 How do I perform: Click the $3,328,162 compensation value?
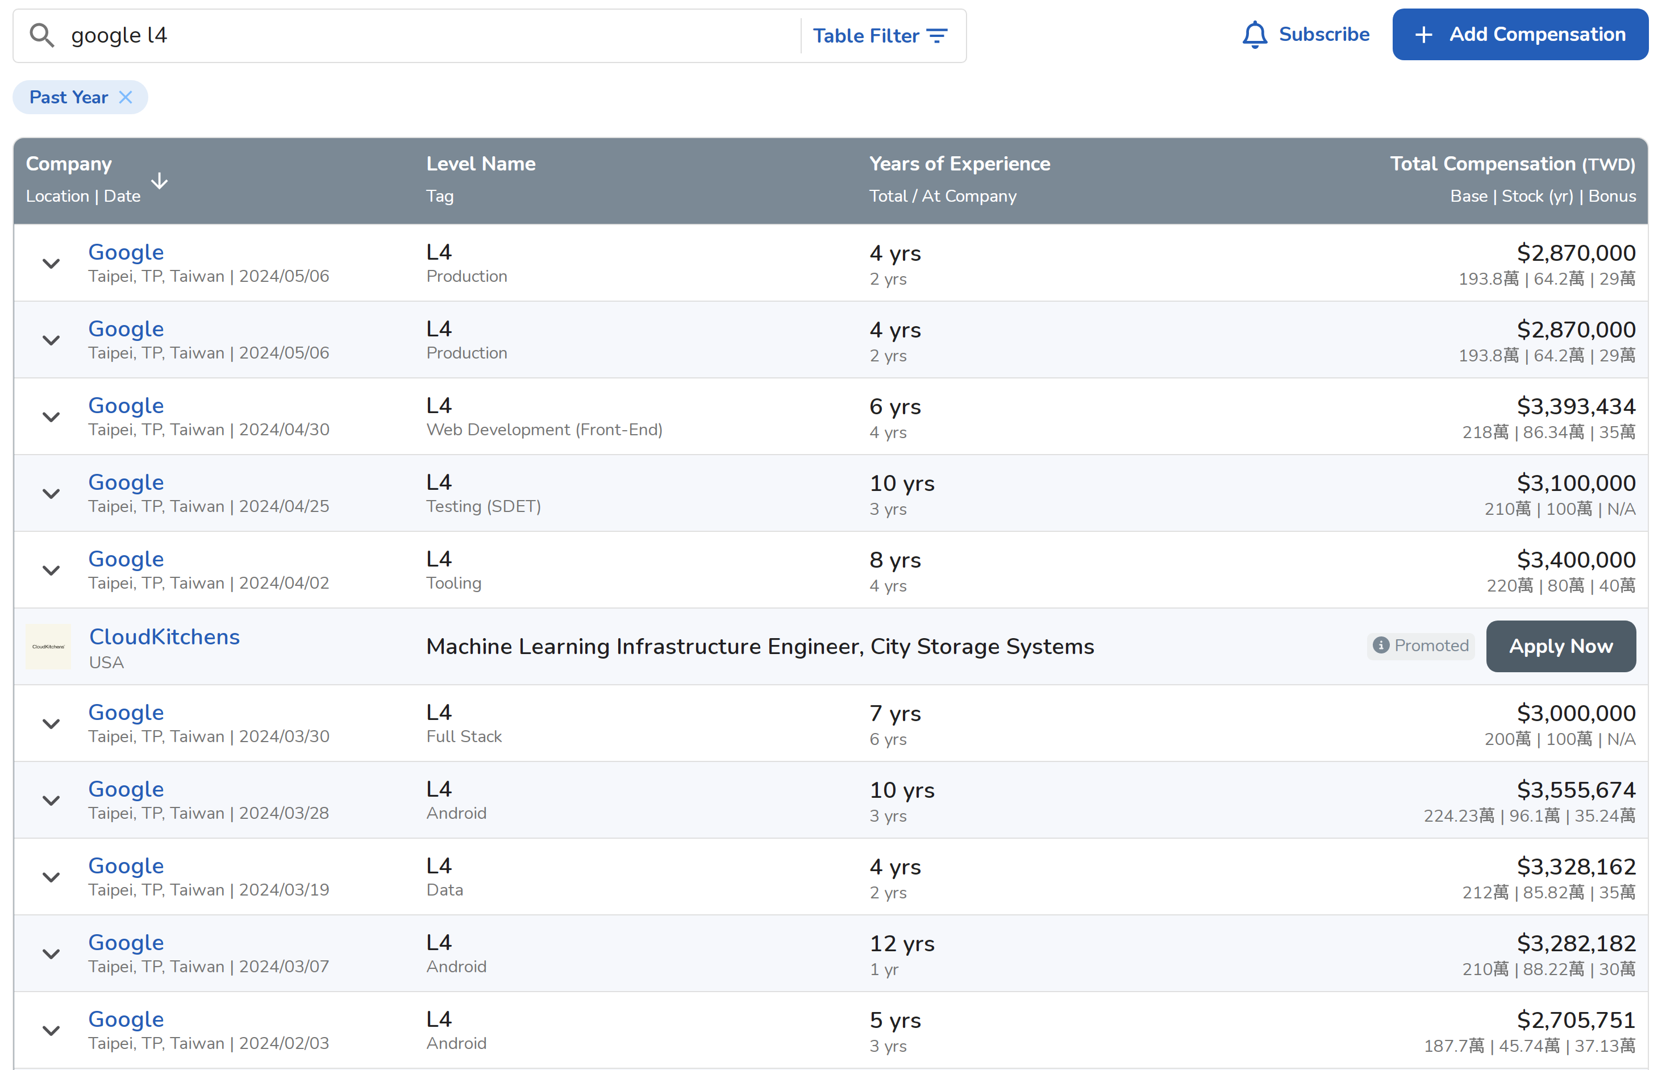(1576, 867)
